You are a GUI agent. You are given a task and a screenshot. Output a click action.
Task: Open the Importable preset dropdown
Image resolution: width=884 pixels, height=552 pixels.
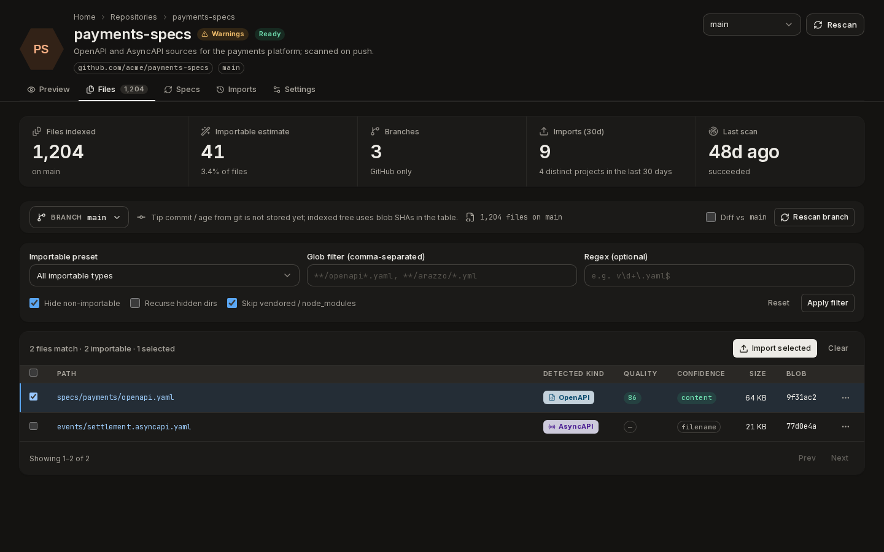click(165, 275)
